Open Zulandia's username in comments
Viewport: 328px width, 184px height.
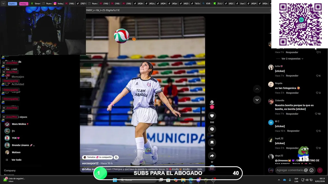click(279, 100)
